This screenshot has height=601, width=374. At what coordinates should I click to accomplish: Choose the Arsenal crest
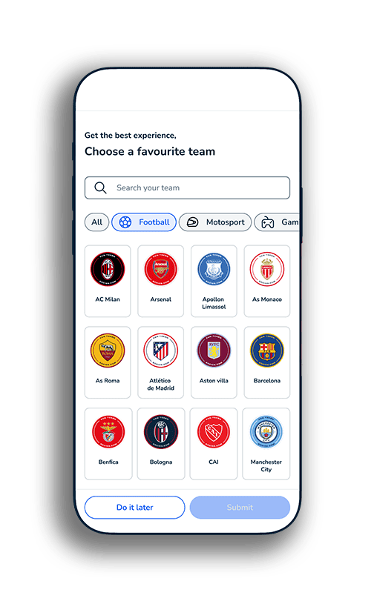pyautogui.click(x=160, y=269)
